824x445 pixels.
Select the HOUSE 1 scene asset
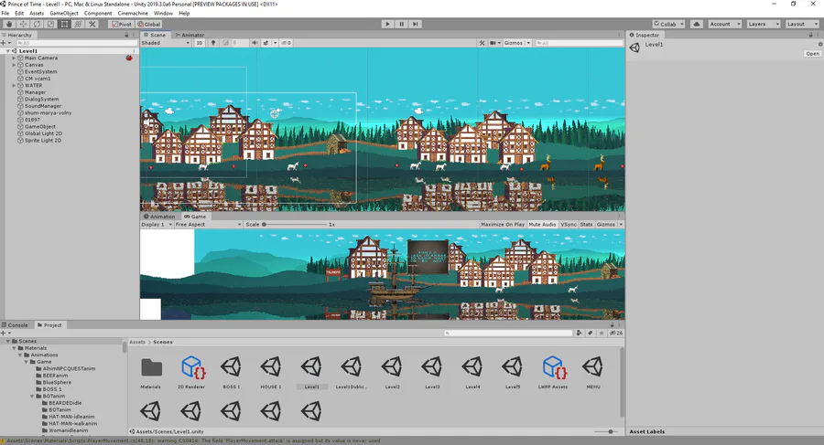tap(271, 372)
